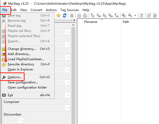Close the tag panel with its X
The image size is (159, 124).
pos(74,20)
